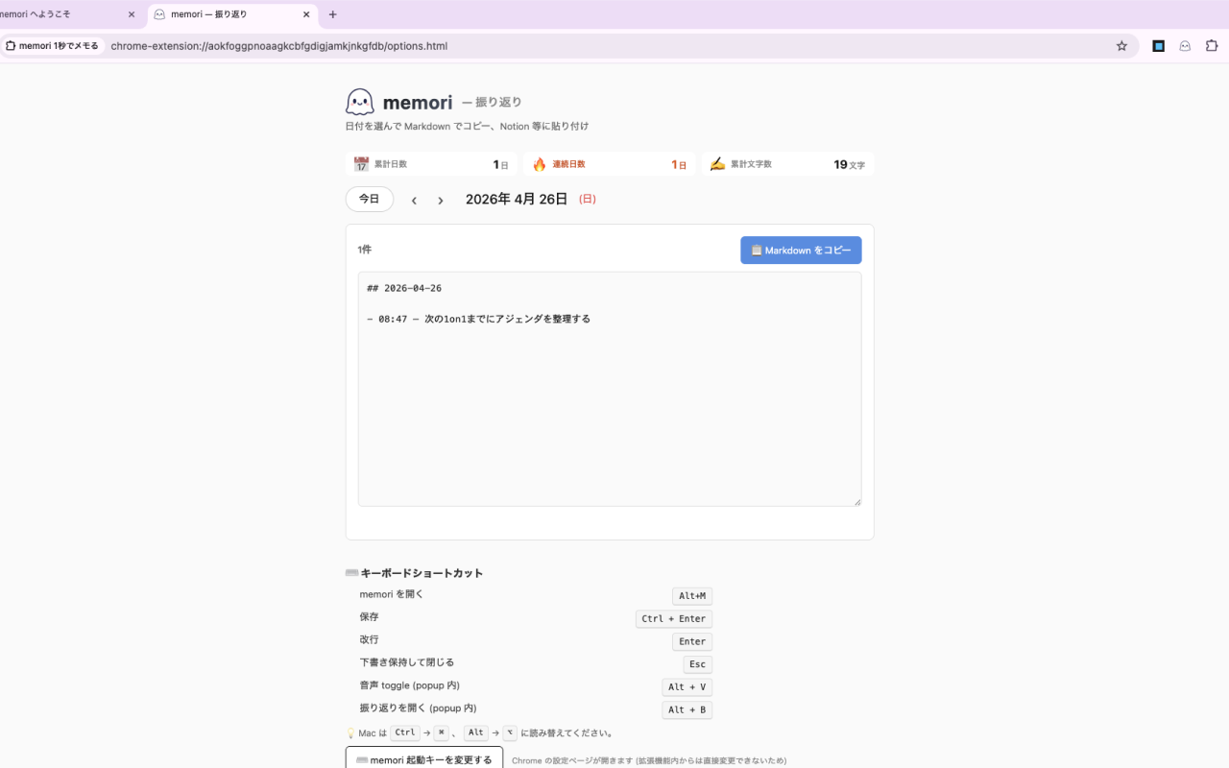The image size is (1229, 768).
Task: Click memori 起動キーを変更する button
Action: point(424,759)
